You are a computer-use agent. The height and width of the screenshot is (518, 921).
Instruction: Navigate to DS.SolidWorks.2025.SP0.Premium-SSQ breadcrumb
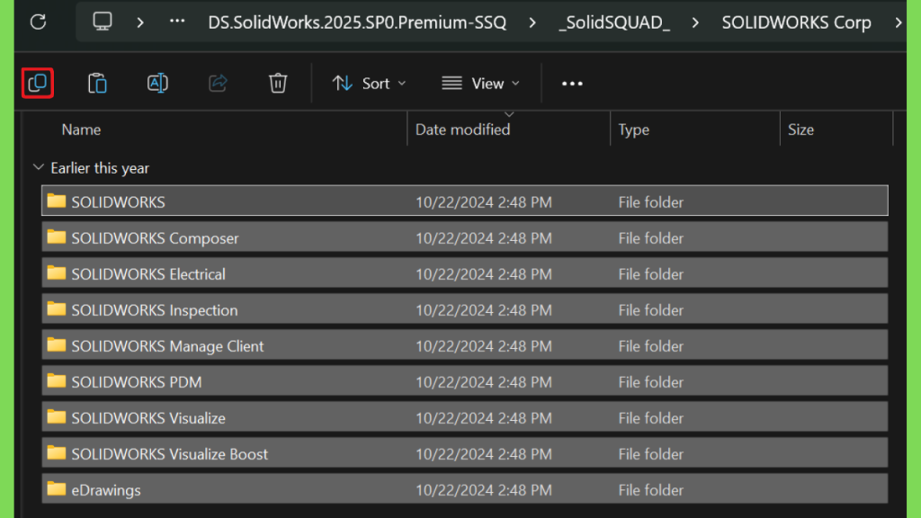click(x=357, y=22)
